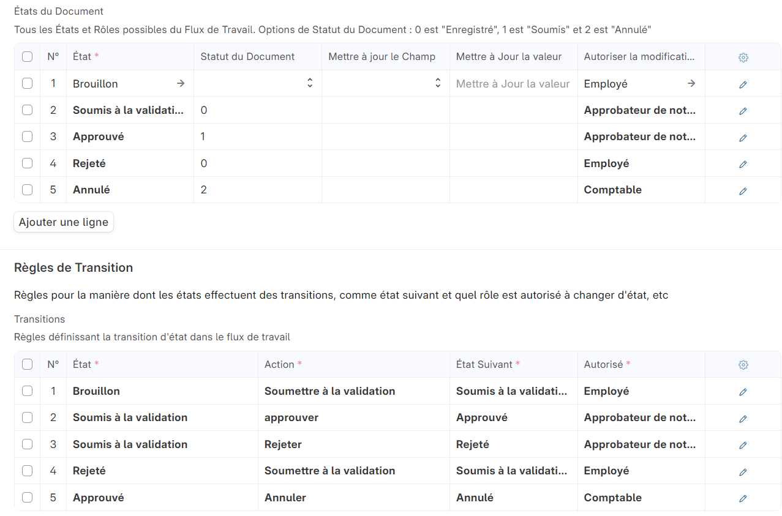Select all rows in document states table
The image size is (782, 516).
pos(27,57)
